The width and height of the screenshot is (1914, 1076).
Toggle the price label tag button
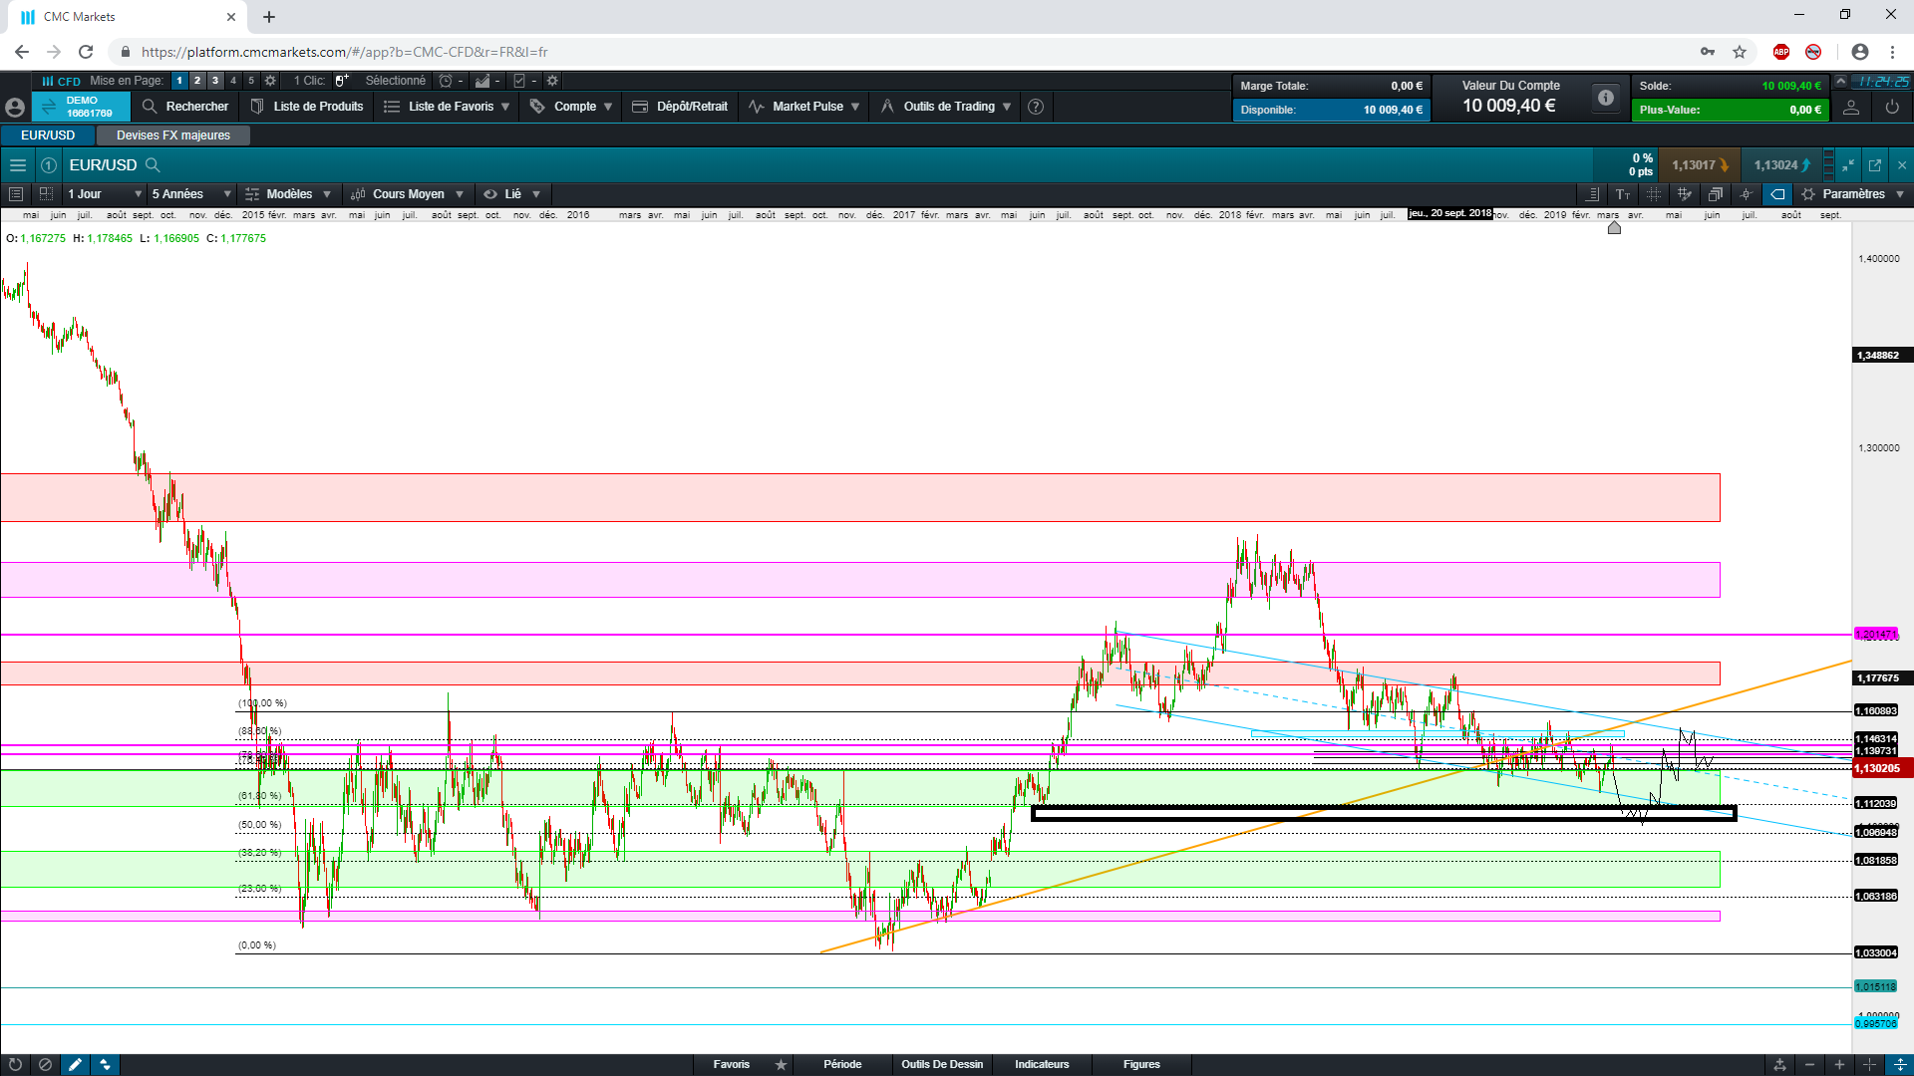(x=1777, y=194)
